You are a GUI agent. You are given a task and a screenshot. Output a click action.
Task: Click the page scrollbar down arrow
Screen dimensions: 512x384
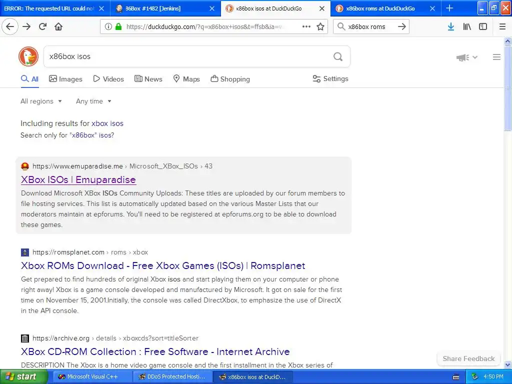pyautogui.click(x=508, y=364)
